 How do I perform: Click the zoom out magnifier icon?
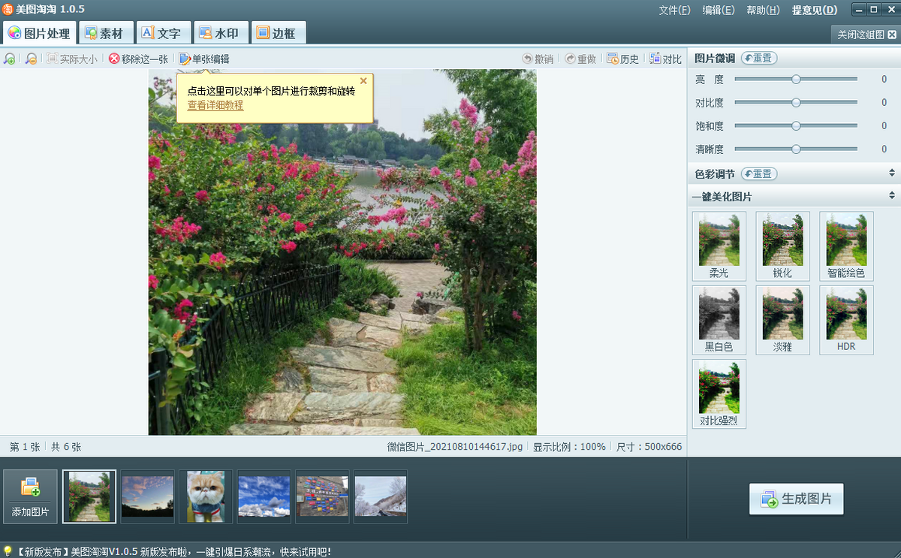click(31, 59)
